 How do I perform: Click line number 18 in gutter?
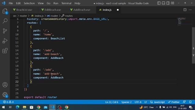coord(17,66)
